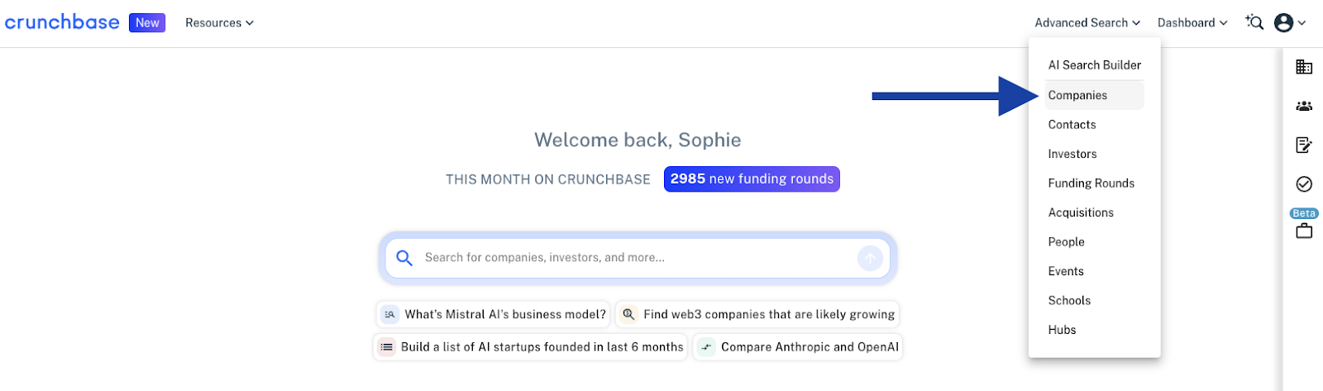Click the search submit arrow button
Image resolution: width=1323 pixels, height=391 pixels.
pyautogui.click(x=870, y=258)
